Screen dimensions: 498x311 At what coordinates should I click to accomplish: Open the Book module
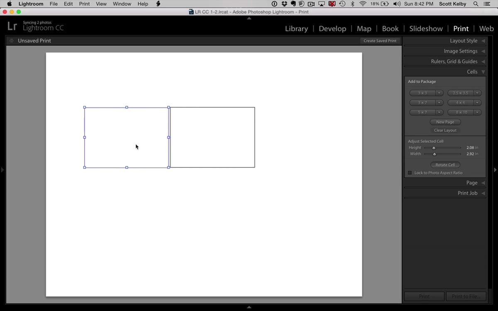coord(390,29)
